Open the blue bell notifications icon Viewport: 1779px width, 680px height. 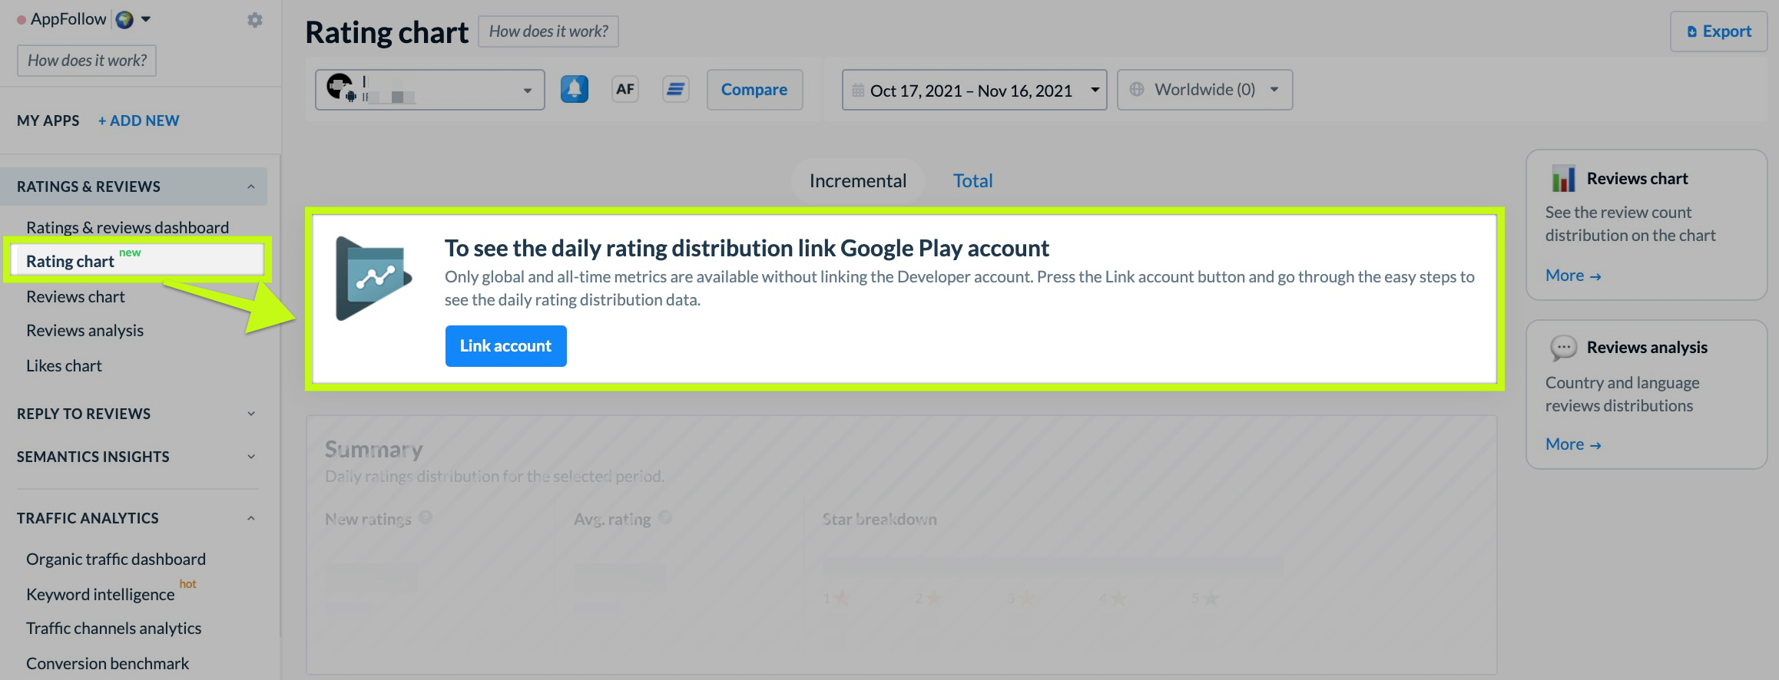[575, 89]
